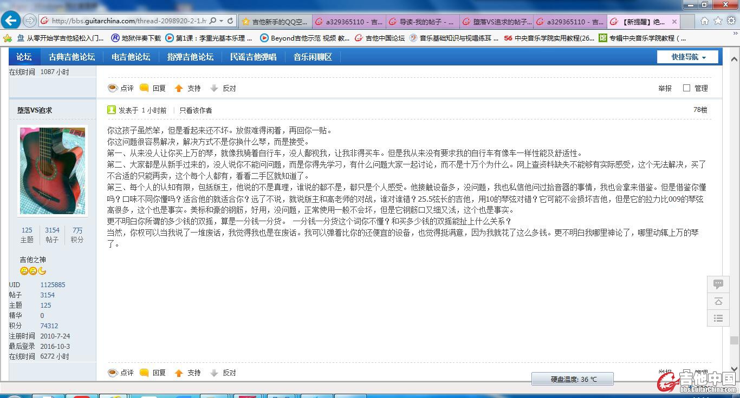Switch to the first a329365110 tab

coord(349,22)
